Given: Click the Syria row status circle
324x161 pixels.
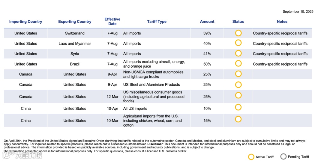Looking at the screenshot, I should pyautogui.click(x=238, y=53).
